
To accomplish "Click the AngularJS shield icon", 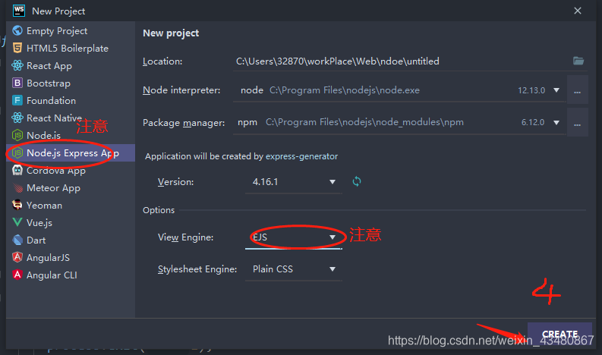I will [17, 257].
